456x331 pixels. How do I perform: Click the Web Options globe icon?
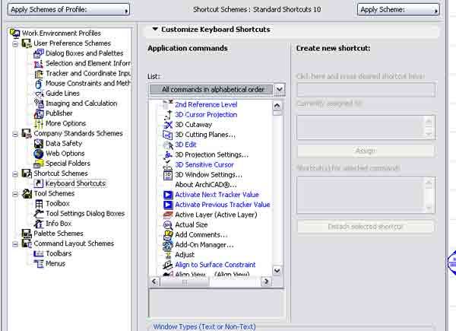point(39,154)
